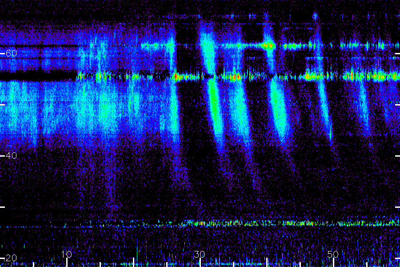Click the time tick mark below 10
400x267 pixels.
pos(67,263)
